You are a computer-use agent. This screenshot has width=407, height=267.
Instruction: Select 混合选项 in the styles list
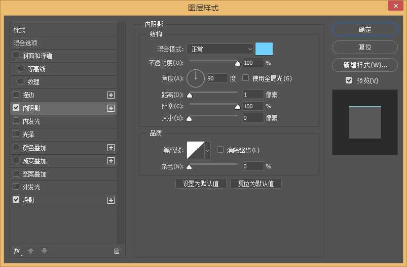click(26, 43)
